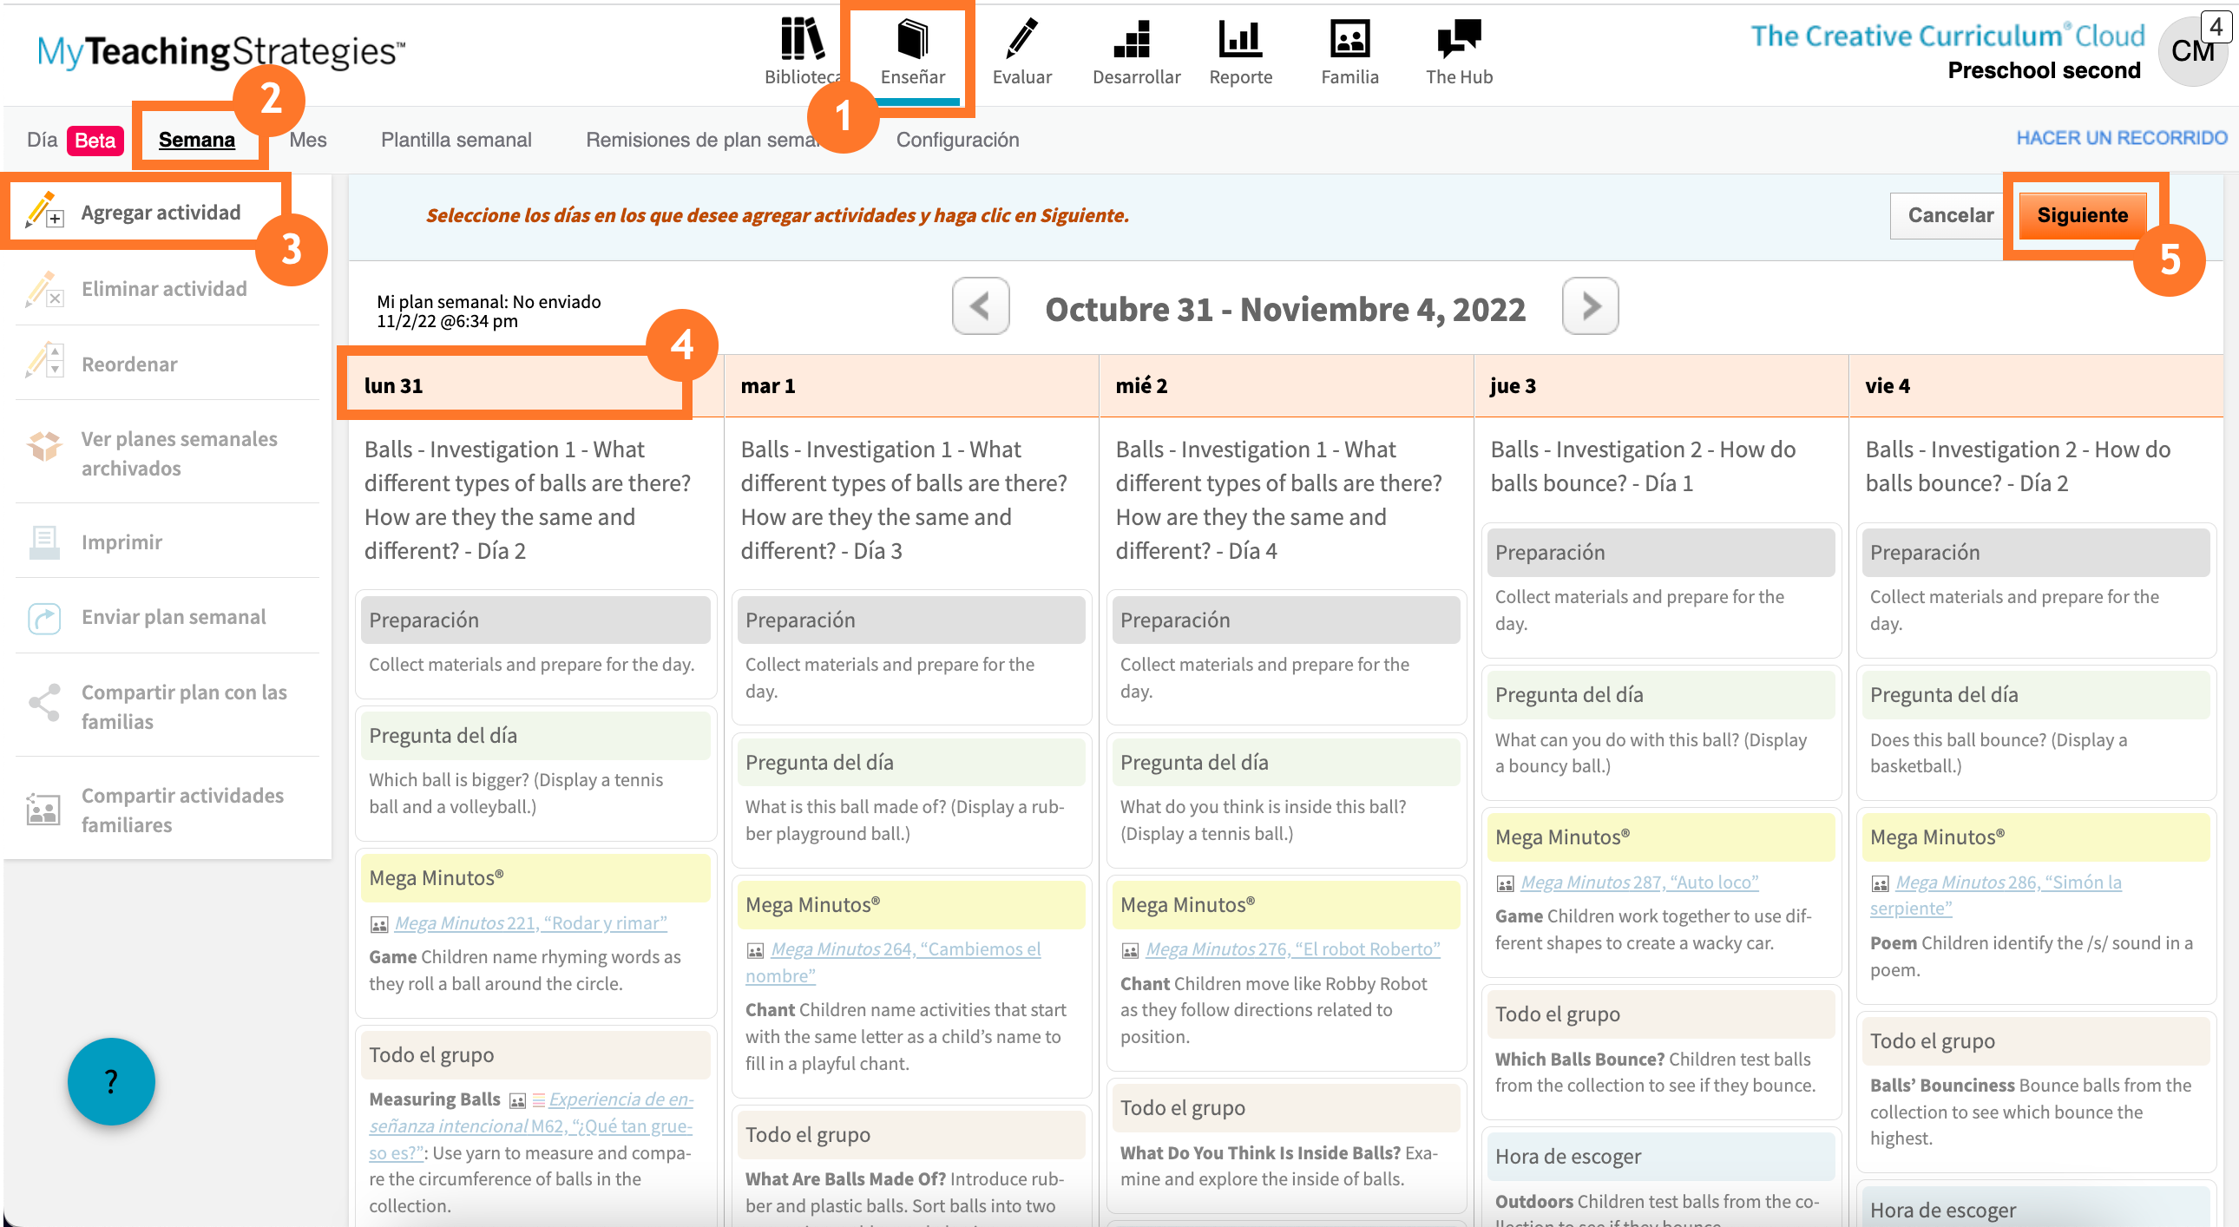Open the blue help question-mark button
Viewport: 2239px width, 1227px height.
[111, 1081]
